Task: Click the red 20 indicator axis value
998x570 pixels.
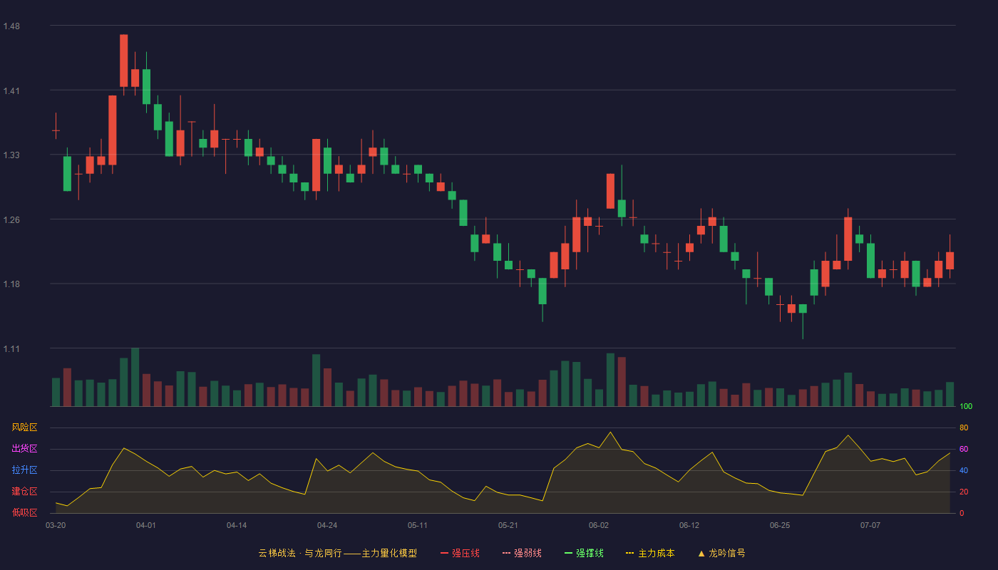Action: pyautogui.click(x=964, y=492)
